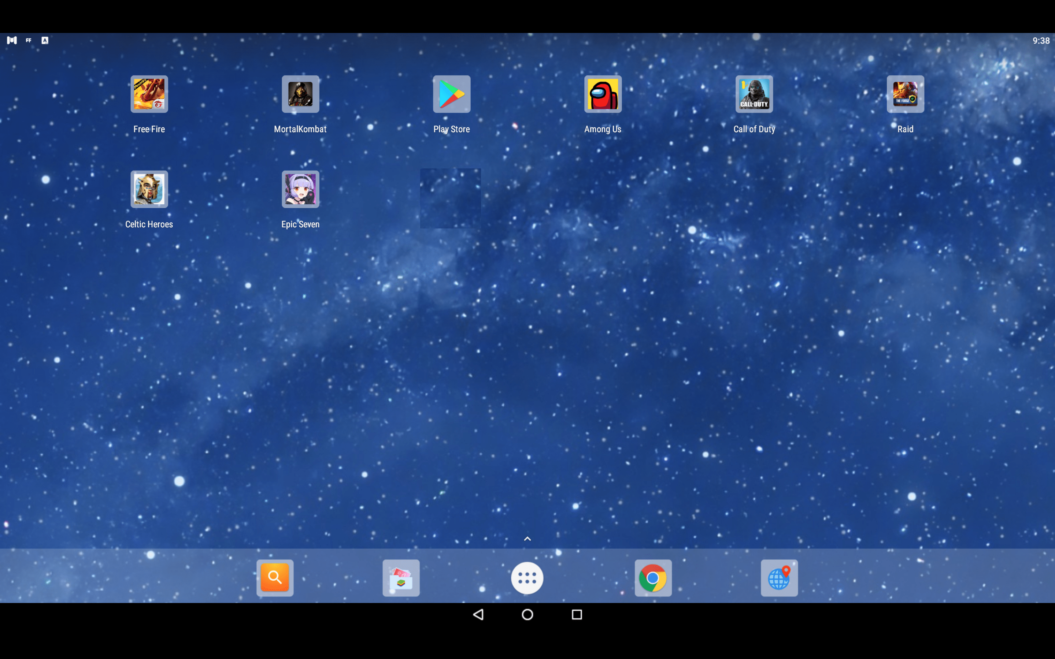This screenshot has width=1055, height=659.
Task: Open the BlueStacks system apps folder
Action: pyautogui.click(x=401, y=577)
